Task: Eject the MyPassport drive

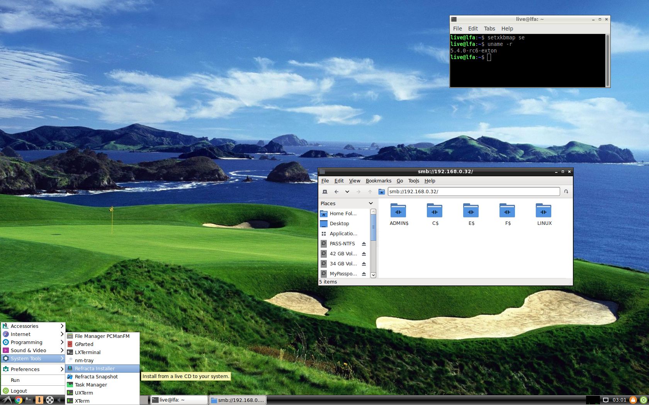Action: tap(364, 273)
